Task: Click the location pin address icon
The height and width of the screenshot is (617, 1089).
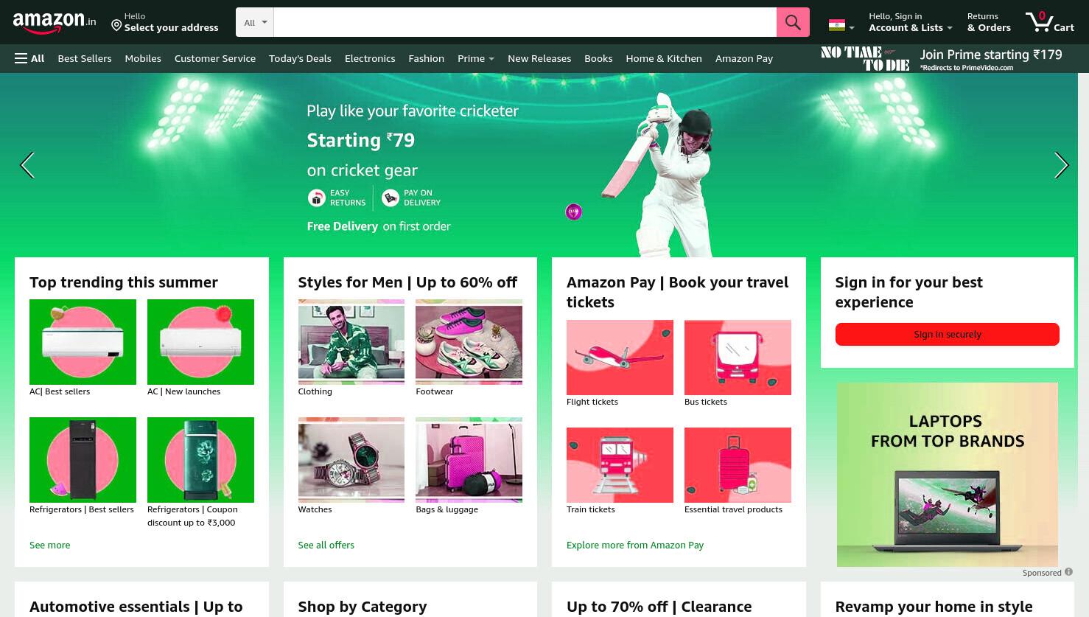Action: 116,26
